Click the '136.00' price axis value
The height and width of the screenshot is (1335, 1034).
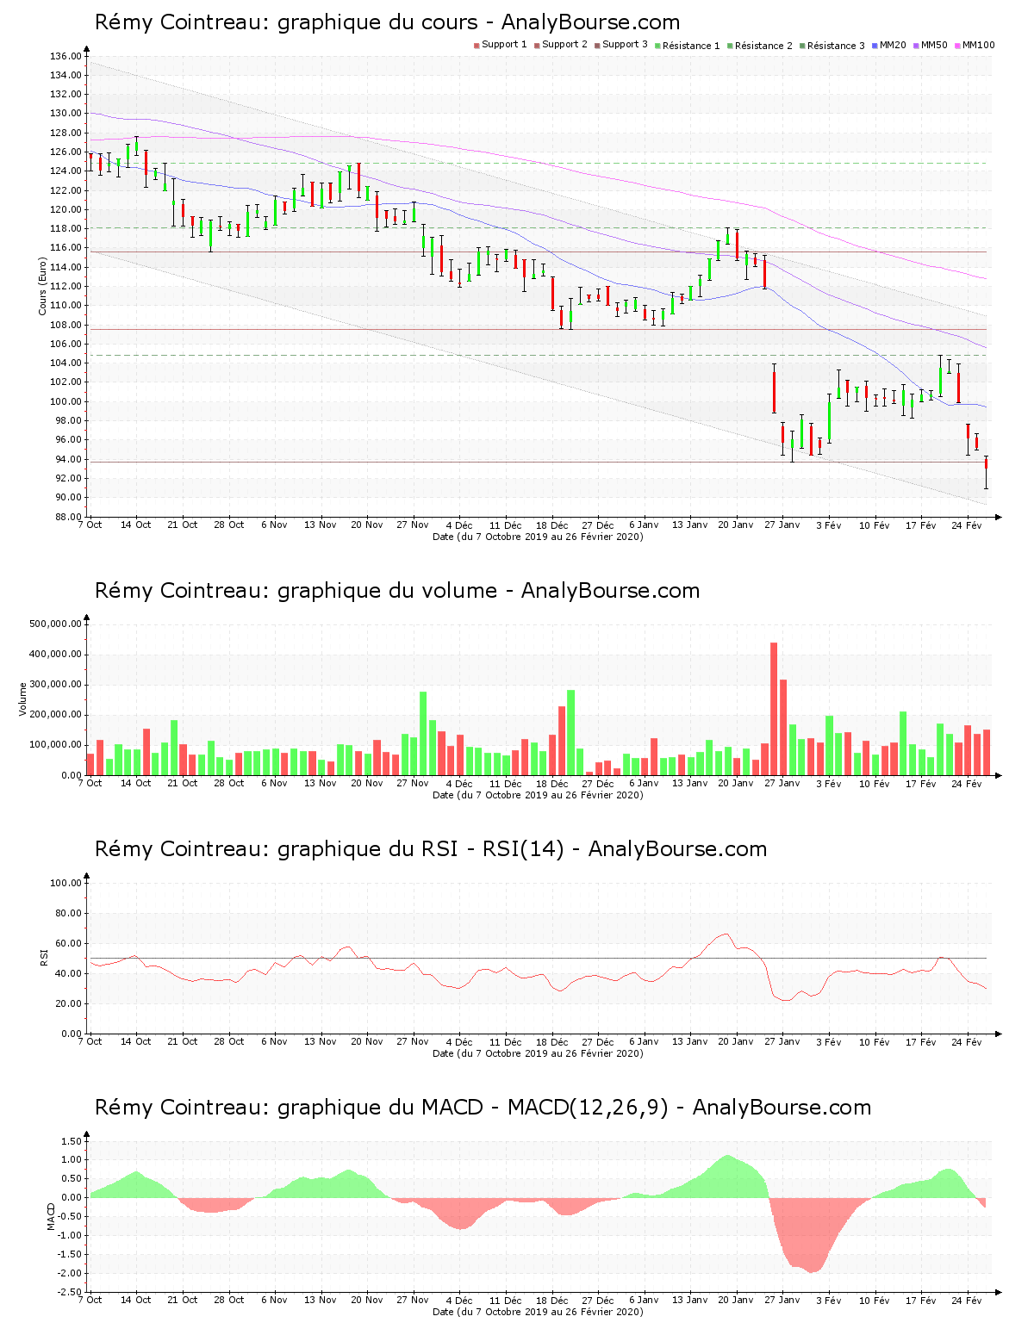tap(65, 56)
